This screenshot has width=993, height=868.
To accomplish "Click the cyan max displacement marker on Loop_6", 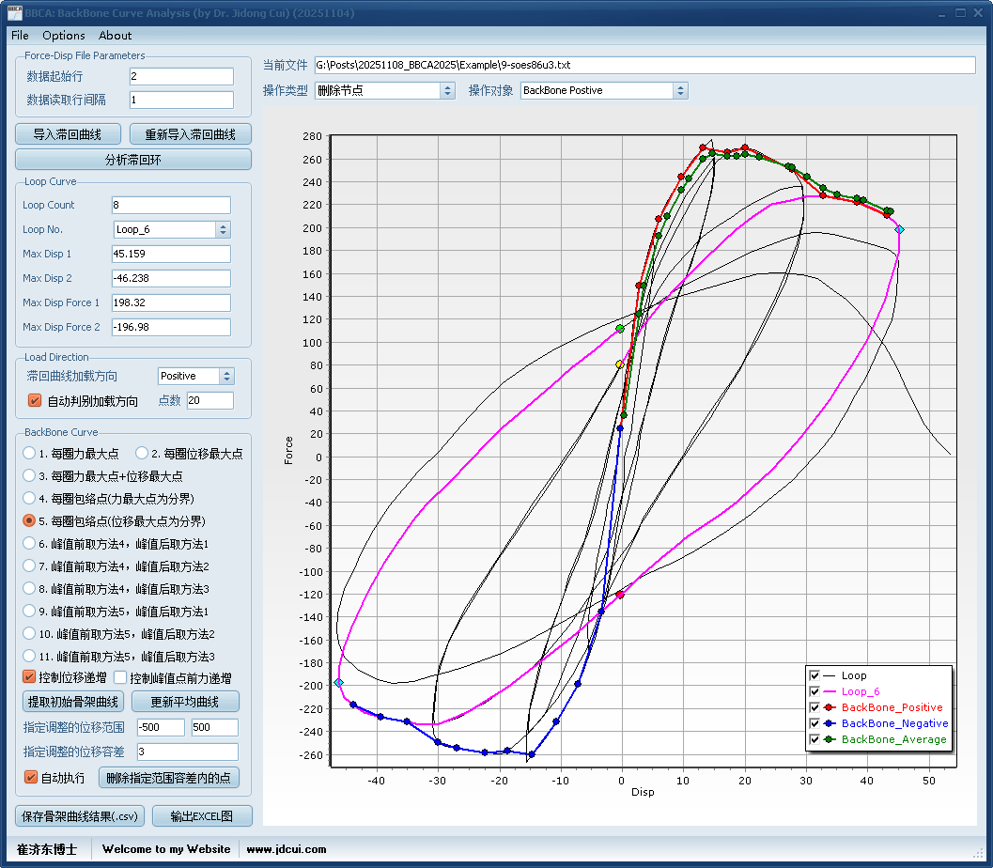I will tap(899, 229).
